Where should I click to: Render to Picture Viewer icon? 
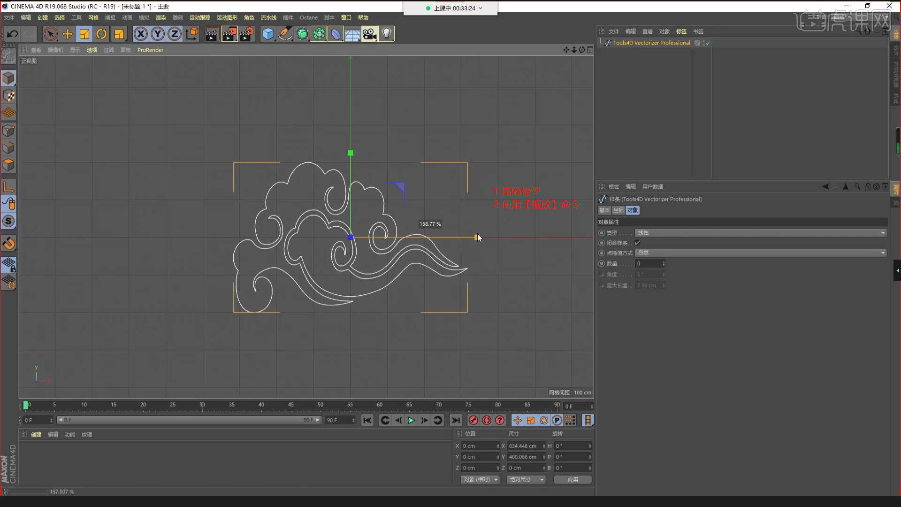229,34
